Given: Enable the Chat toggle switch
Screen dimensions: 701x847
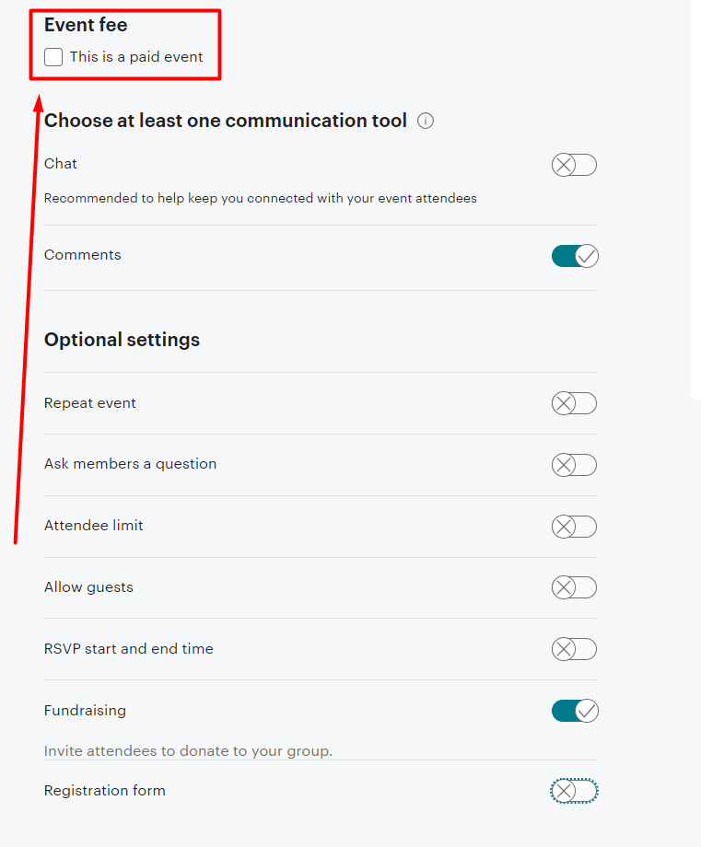Looking at the screenshot, I should coord(574,165).
